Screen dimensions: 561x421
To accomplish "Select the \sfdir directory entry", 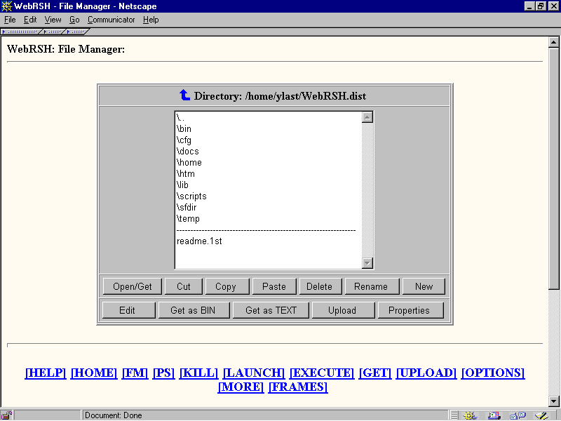I will [269, 207].
